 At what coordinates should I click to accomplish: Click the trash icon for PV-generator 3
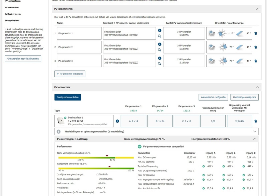point(256,61)
